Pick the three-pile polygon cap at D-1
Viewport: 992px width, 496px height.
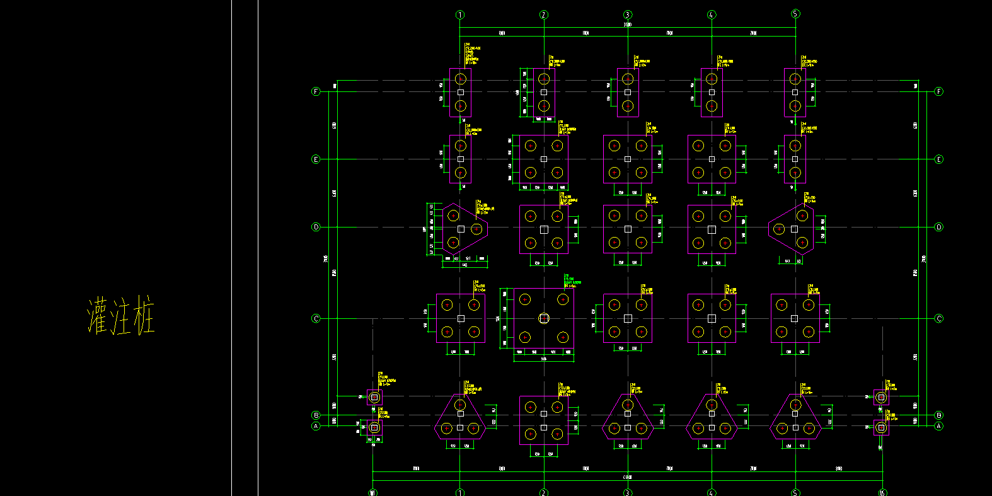click(465, 229)
